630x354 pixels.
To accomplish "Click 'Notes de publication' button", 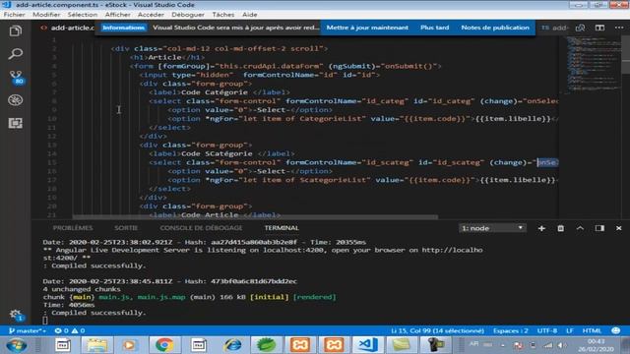I will click(x=495, y=28).
